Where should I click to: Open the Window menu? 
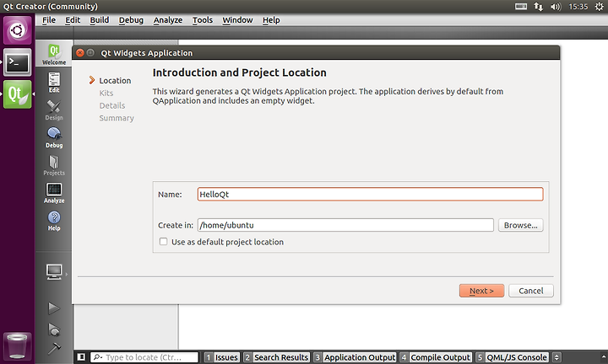(237, 19)
